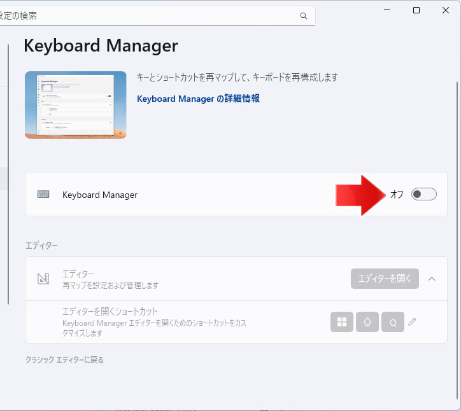
Task: Click the editor ruler icon
Action: 43,279
